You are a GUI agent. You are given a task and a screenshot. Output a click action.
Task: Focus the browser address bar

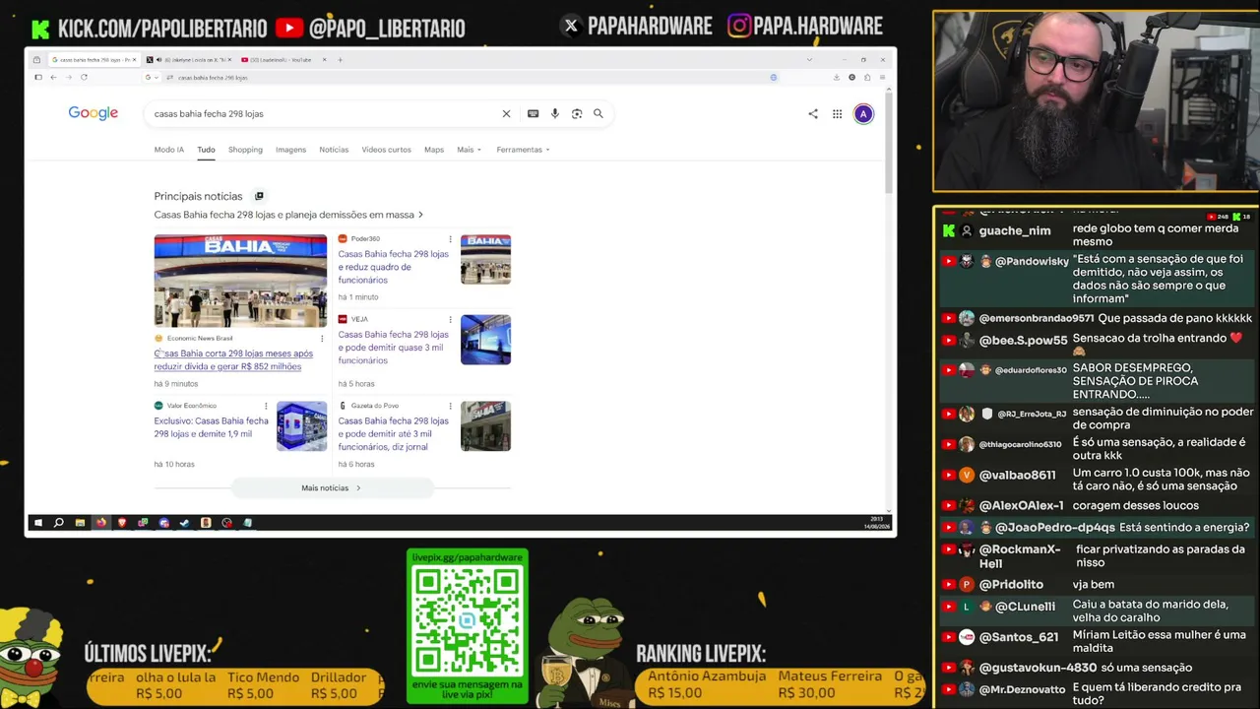pos(463,77)
